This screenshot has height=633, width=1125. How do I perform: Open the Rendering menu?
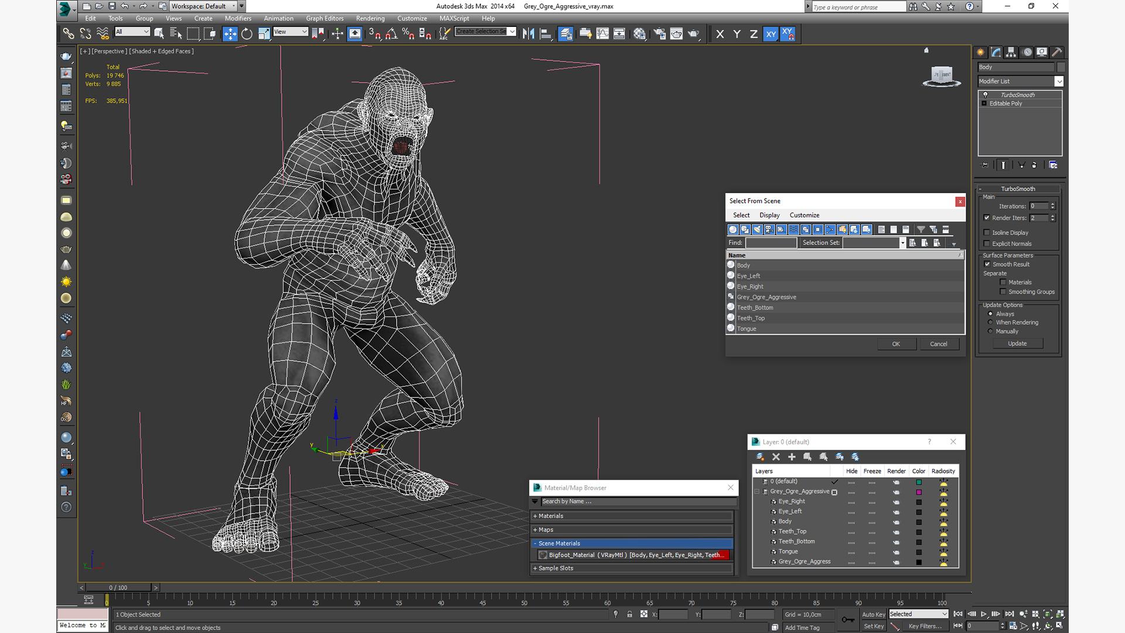tap(370, 18)
